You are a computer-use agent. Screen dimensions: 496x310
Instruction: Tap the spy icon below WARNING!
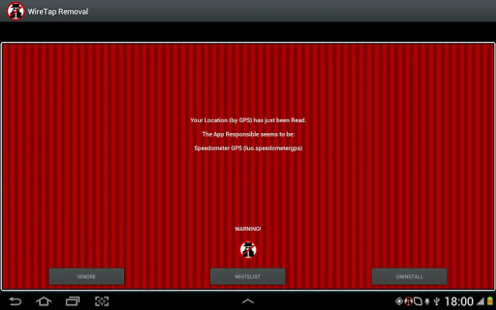248,250
